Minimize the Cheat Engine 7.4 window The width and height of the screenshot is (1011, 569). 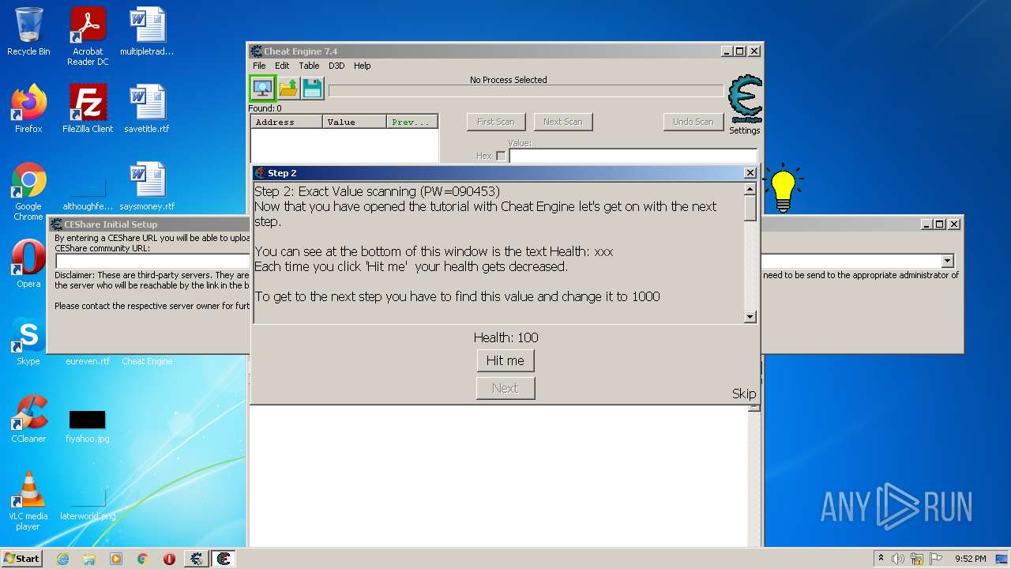(x=727, y=51)
